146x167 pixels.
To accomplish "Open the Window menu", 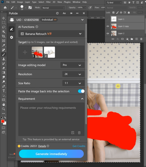I will pyautogui.click(x=76, y=2).
